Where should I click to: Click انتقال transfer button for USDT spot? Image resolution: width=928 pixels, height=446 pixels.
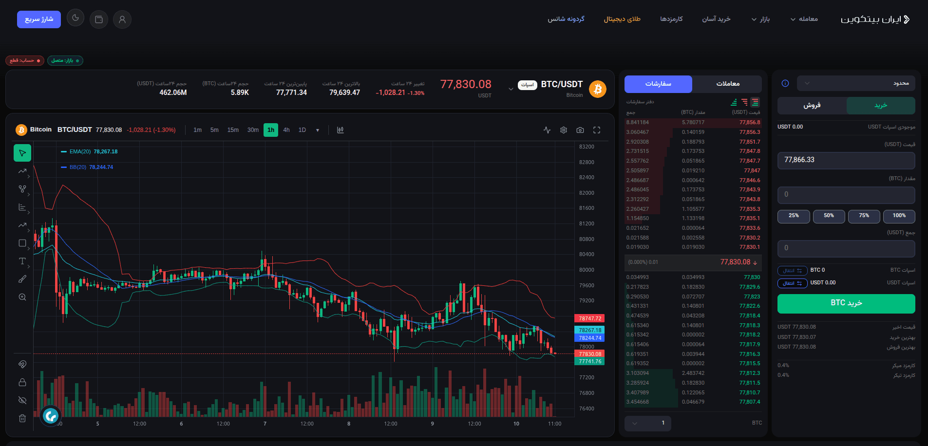(x=793, y=283)
